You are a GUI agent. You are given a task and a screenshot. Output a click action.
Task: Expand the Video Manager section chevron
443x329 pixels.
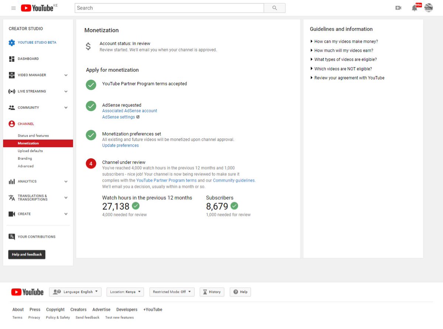[66, 75]
